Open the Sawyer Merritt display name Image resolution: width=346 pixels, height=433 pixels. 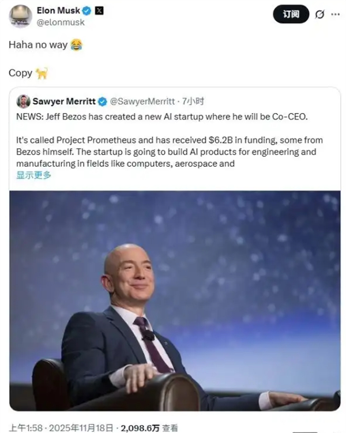click(63, 101)
